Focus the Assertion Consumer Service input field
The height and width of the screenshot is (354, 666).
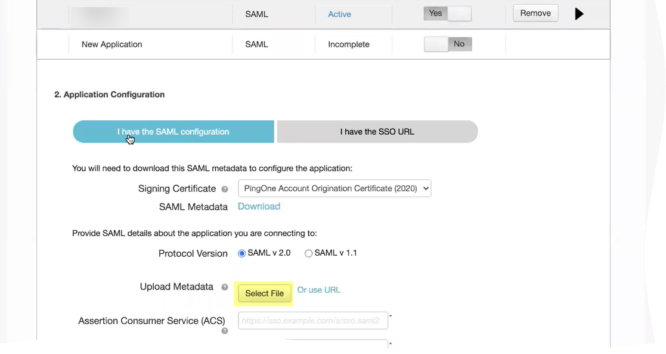click(x=313, y=321)
